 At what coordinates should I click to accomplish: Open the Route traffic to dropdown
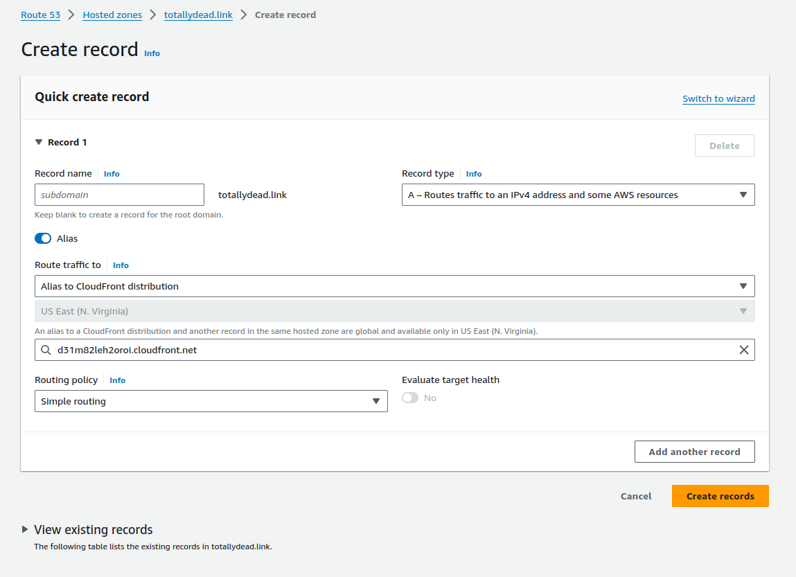coord(394,286)
